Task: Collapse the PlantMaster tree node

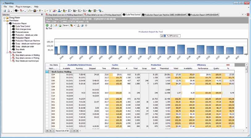Action: coord(4,21)
